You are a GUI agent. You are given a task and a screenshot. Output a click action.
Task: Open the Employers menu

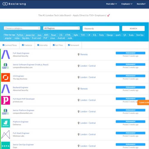127,4
